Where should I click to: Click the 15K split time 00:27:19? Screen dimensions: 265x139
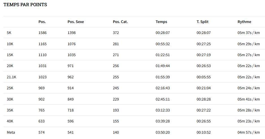[x=203, y=55]
